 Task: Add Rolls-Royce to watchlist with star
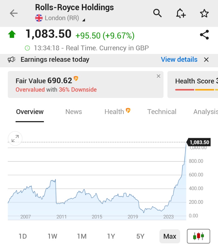click(204, 13)
